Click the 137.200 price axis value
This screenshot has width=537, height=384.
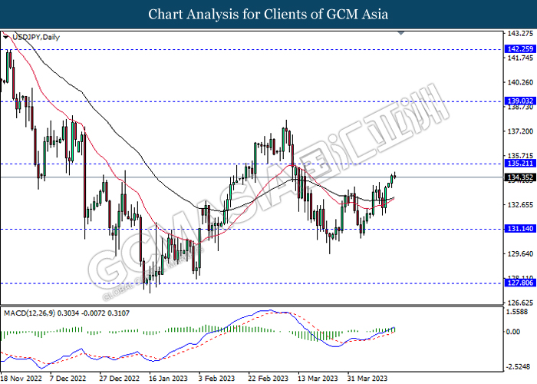coord(520,131)
